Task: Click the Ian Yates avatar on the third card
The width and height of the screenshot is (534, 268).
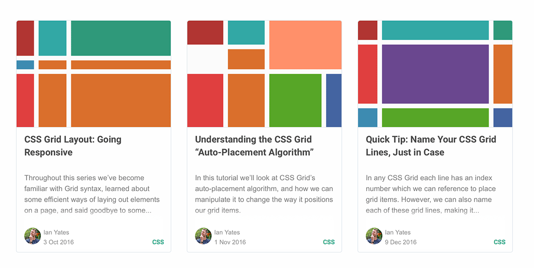Action: click(x=374, y=235)
